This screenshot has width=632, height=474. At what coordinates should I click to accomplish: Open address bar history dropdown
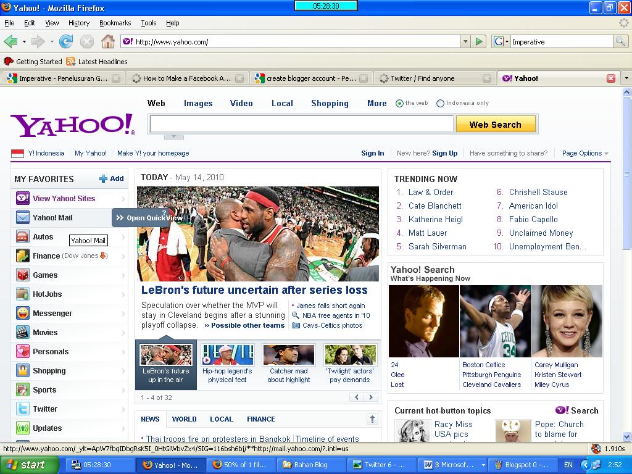click(x=465, y=41)
